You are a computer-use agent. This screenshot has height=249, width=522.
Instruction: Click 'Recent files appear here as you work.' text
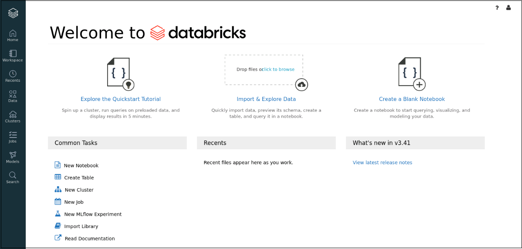(248, 163)
